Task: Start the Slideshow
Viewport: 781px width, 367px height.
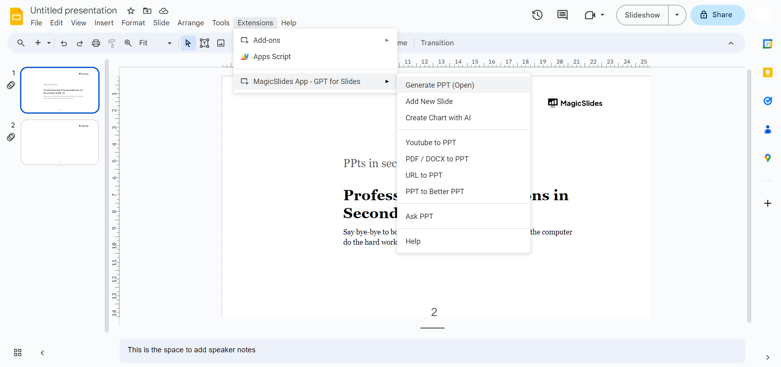Action: (642, 15)
